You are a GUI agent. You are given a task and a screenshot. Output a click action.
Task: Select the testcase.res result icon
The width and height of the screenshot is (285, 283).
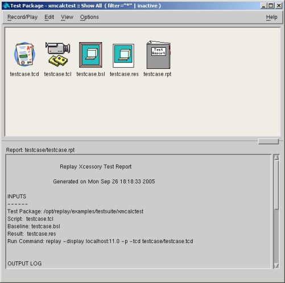coord(123,56)
